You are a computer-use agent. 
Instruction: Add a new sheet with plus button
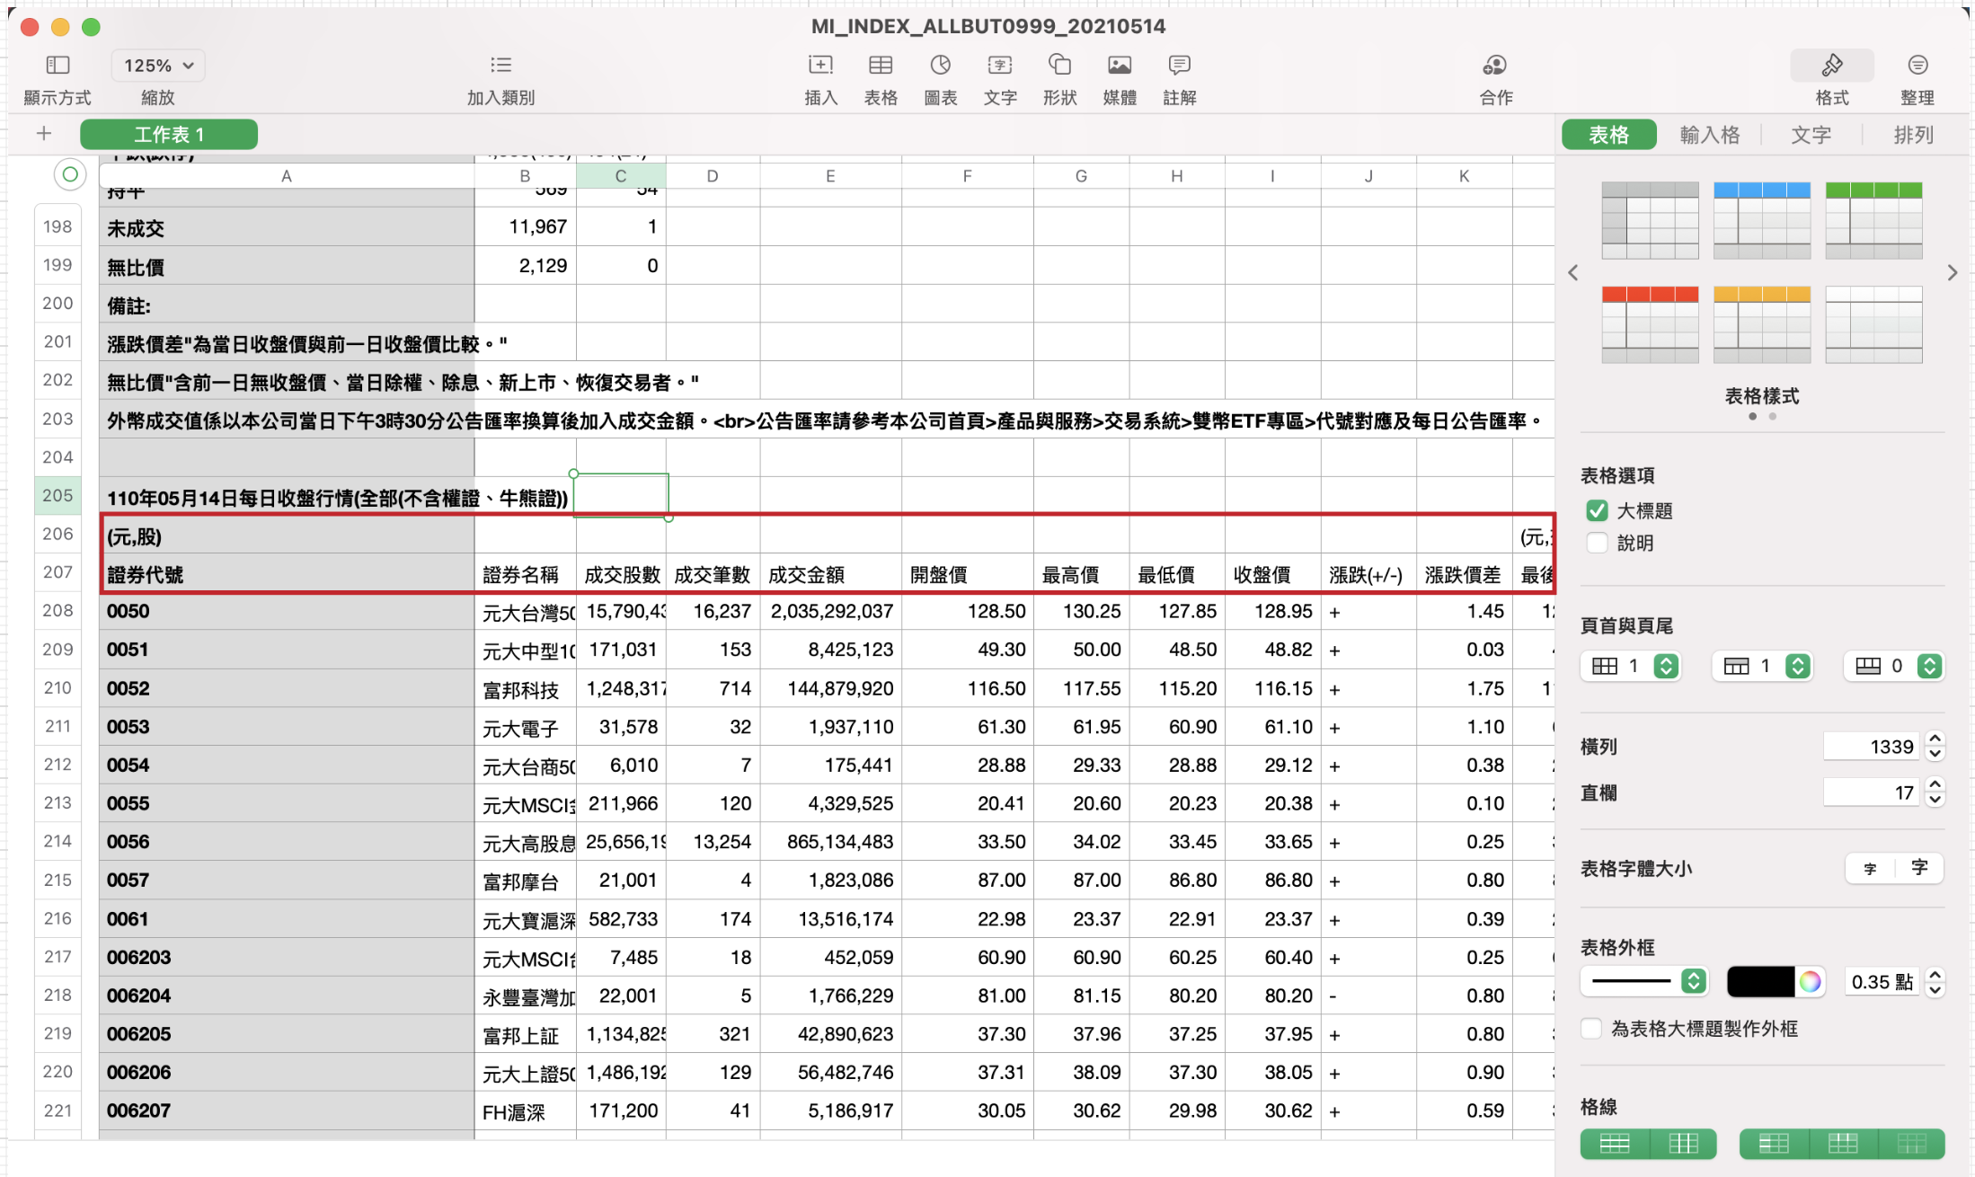coord(44,134)
